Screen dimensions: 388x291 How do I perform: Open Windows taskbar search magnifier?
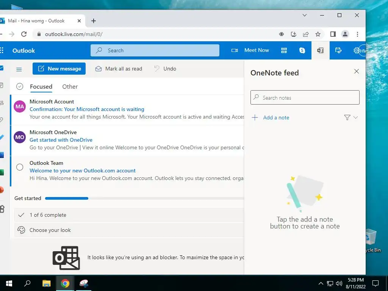(x=27, y=283)
